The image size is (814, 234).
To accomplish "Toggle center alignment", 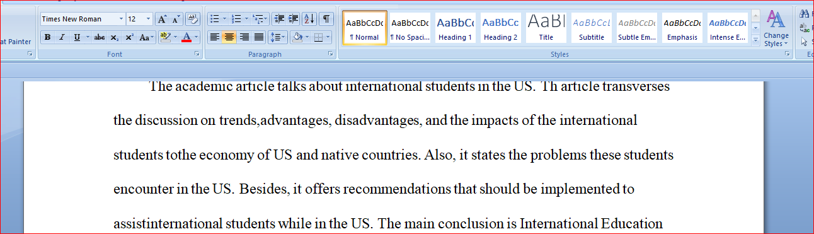I will point(229,37).
